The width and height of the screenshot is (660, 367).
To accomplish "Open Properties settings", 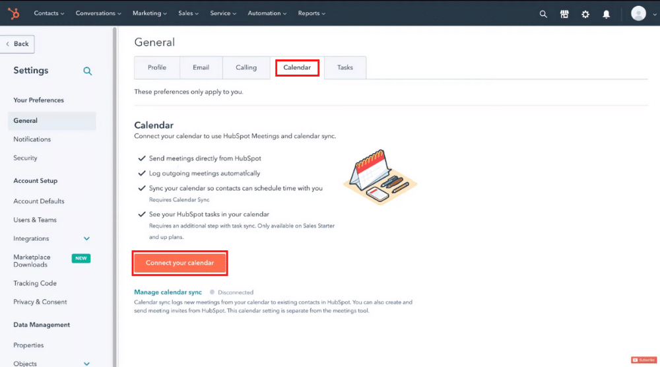I will coord(28,345).
